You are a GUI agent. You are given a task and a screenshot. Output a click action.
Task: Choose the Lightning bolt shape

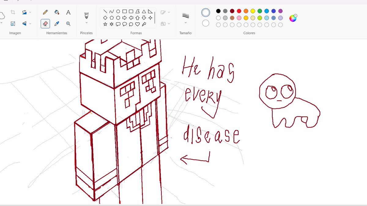tap(144, 24)
